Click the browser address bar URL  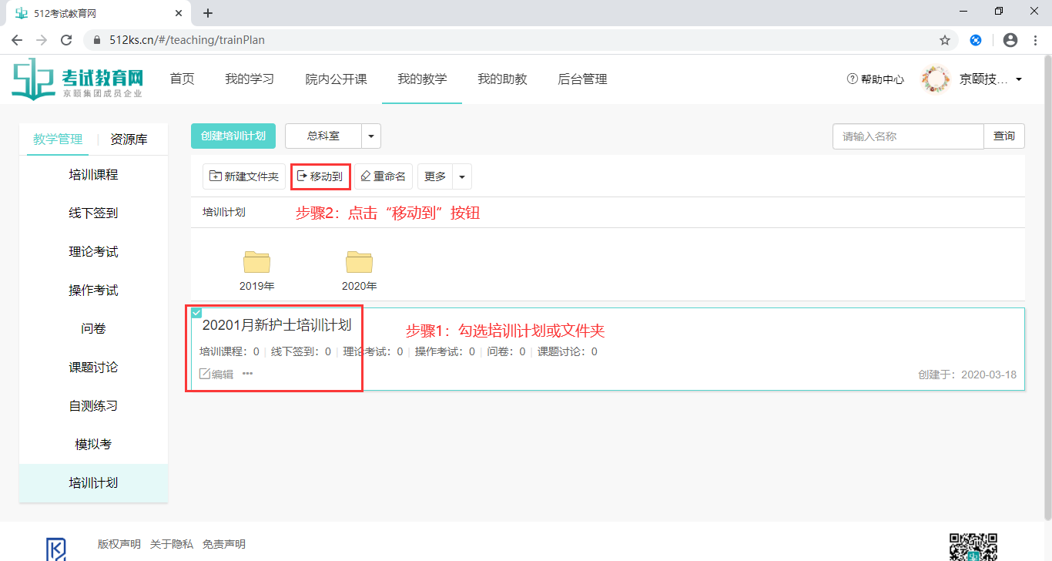click(187, 40)
